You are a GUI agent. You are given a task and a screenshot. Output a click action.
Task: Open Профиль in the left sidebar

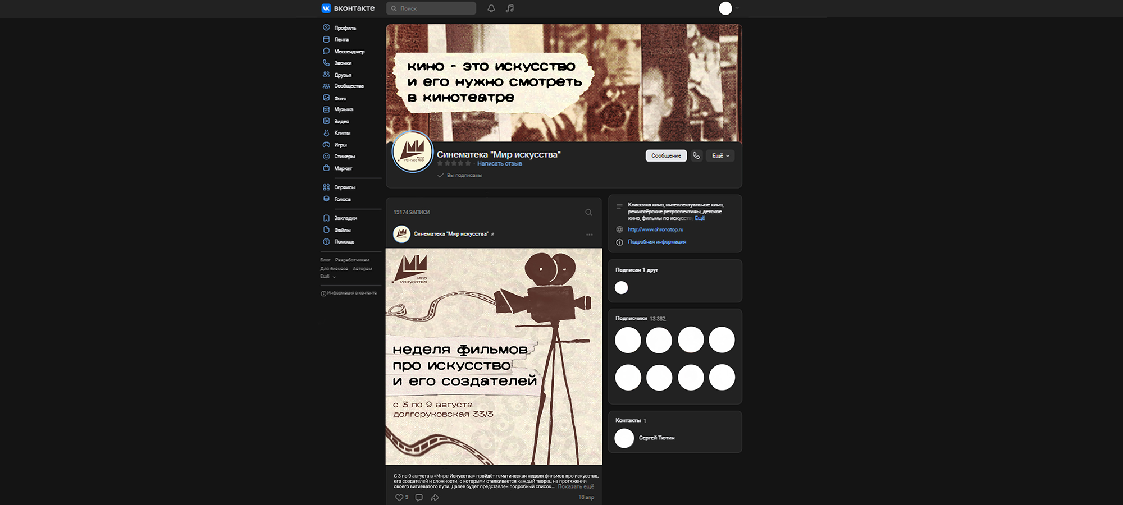[340, 27]
